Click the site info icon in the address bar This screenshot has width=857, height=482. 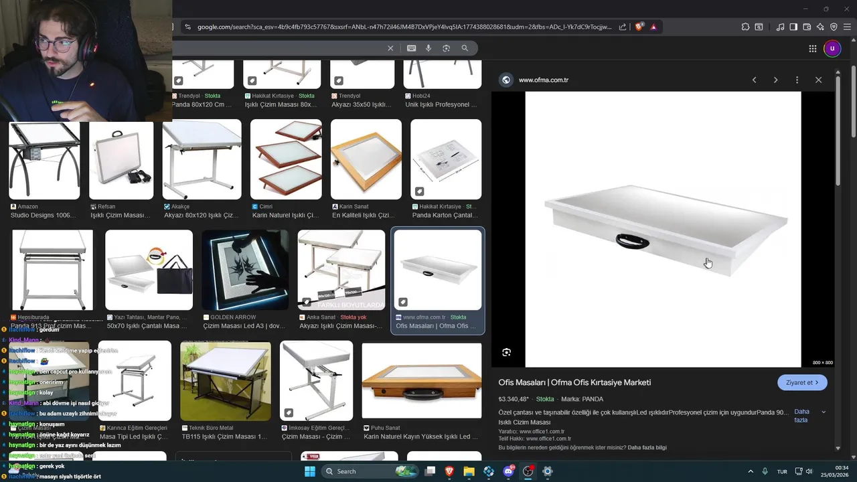187,27
